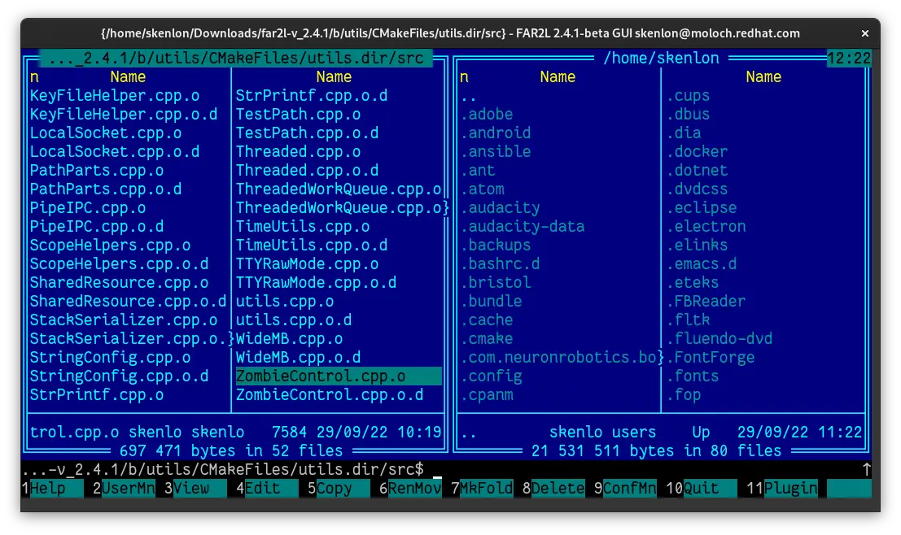This screenshot has width=901, height=535.
Task: Click the 'n' sort mode indicator, left panel
Action: pos(34,77)
